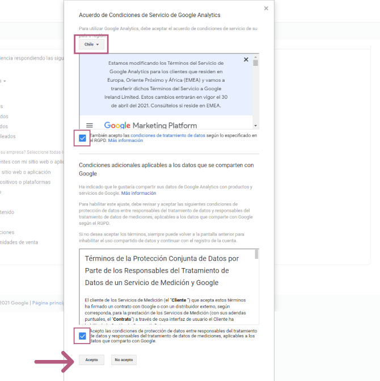Click the terms frame scrollbar up arrow
The image size is (380, 381).
[x=256, y=57]
